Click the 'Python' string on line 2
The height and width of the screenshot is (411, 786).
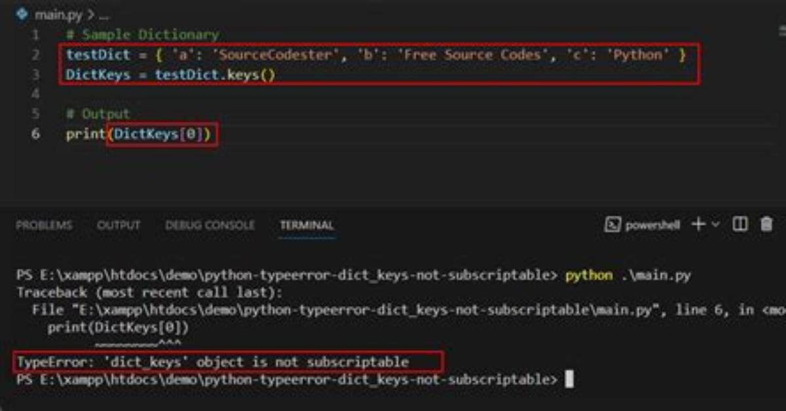point(638,55)
